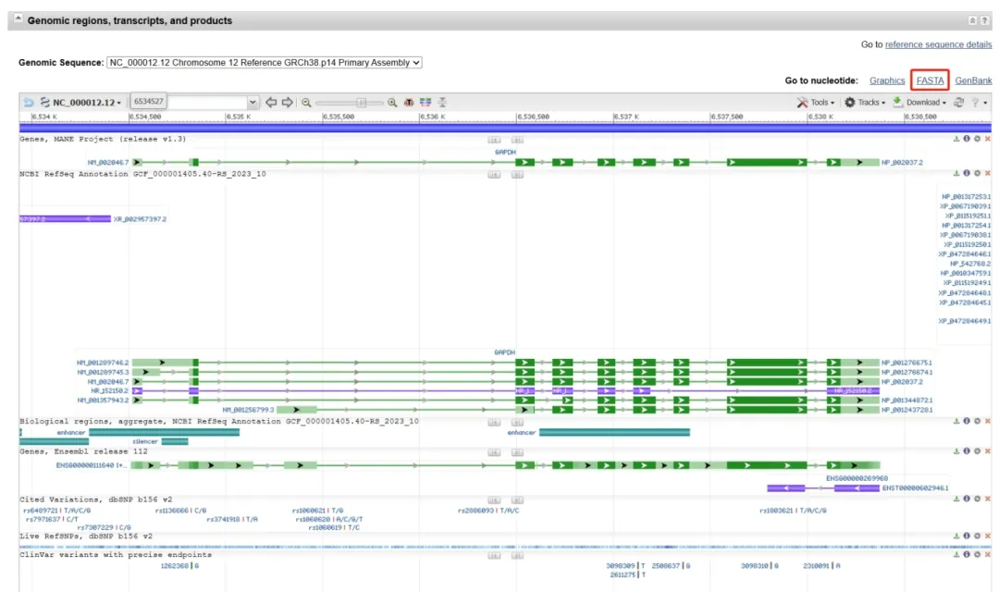Download the ClinVar variants track data
Viewport: 999px width, 592px height.
coord(956,554)
